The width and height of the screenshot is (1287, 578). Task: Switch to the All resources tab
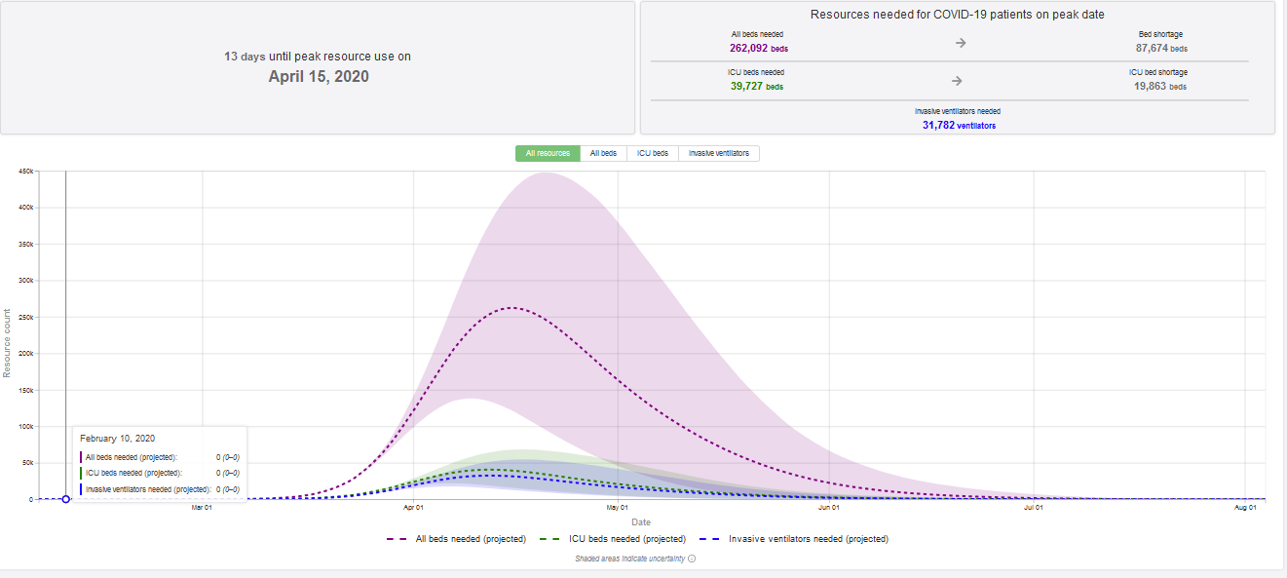tap(548, 153)
